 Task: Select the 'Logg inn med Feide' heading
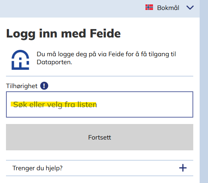(x=63, y=33)
